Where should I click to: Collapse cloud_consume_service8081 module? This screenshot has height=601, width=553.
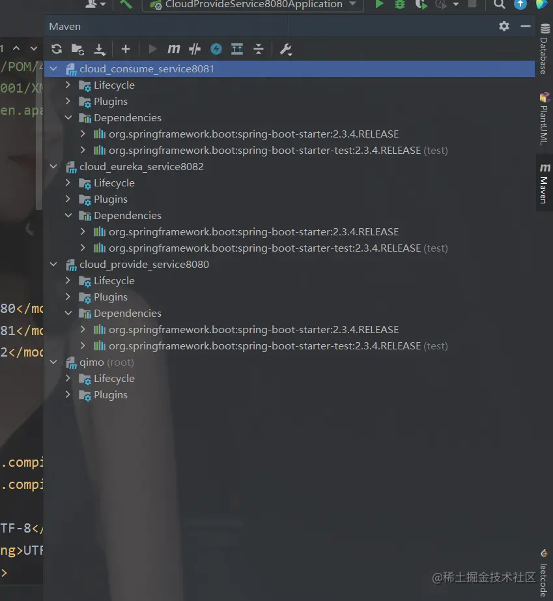[53, 69]
